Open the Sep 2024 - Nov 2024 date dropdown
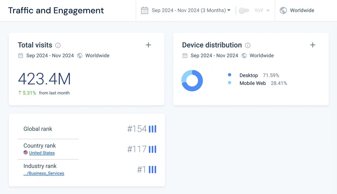 click(189, 10)
